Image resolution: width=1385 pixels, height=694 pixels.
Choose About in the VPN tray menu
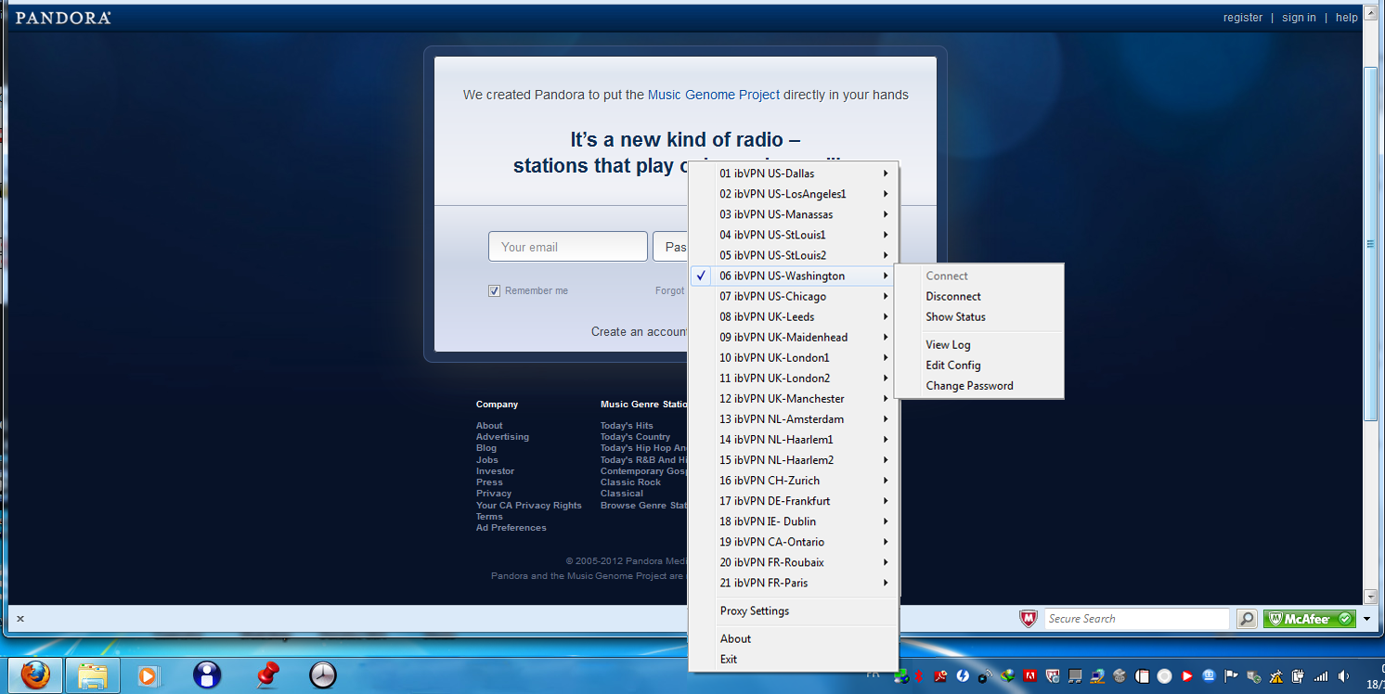794,639
